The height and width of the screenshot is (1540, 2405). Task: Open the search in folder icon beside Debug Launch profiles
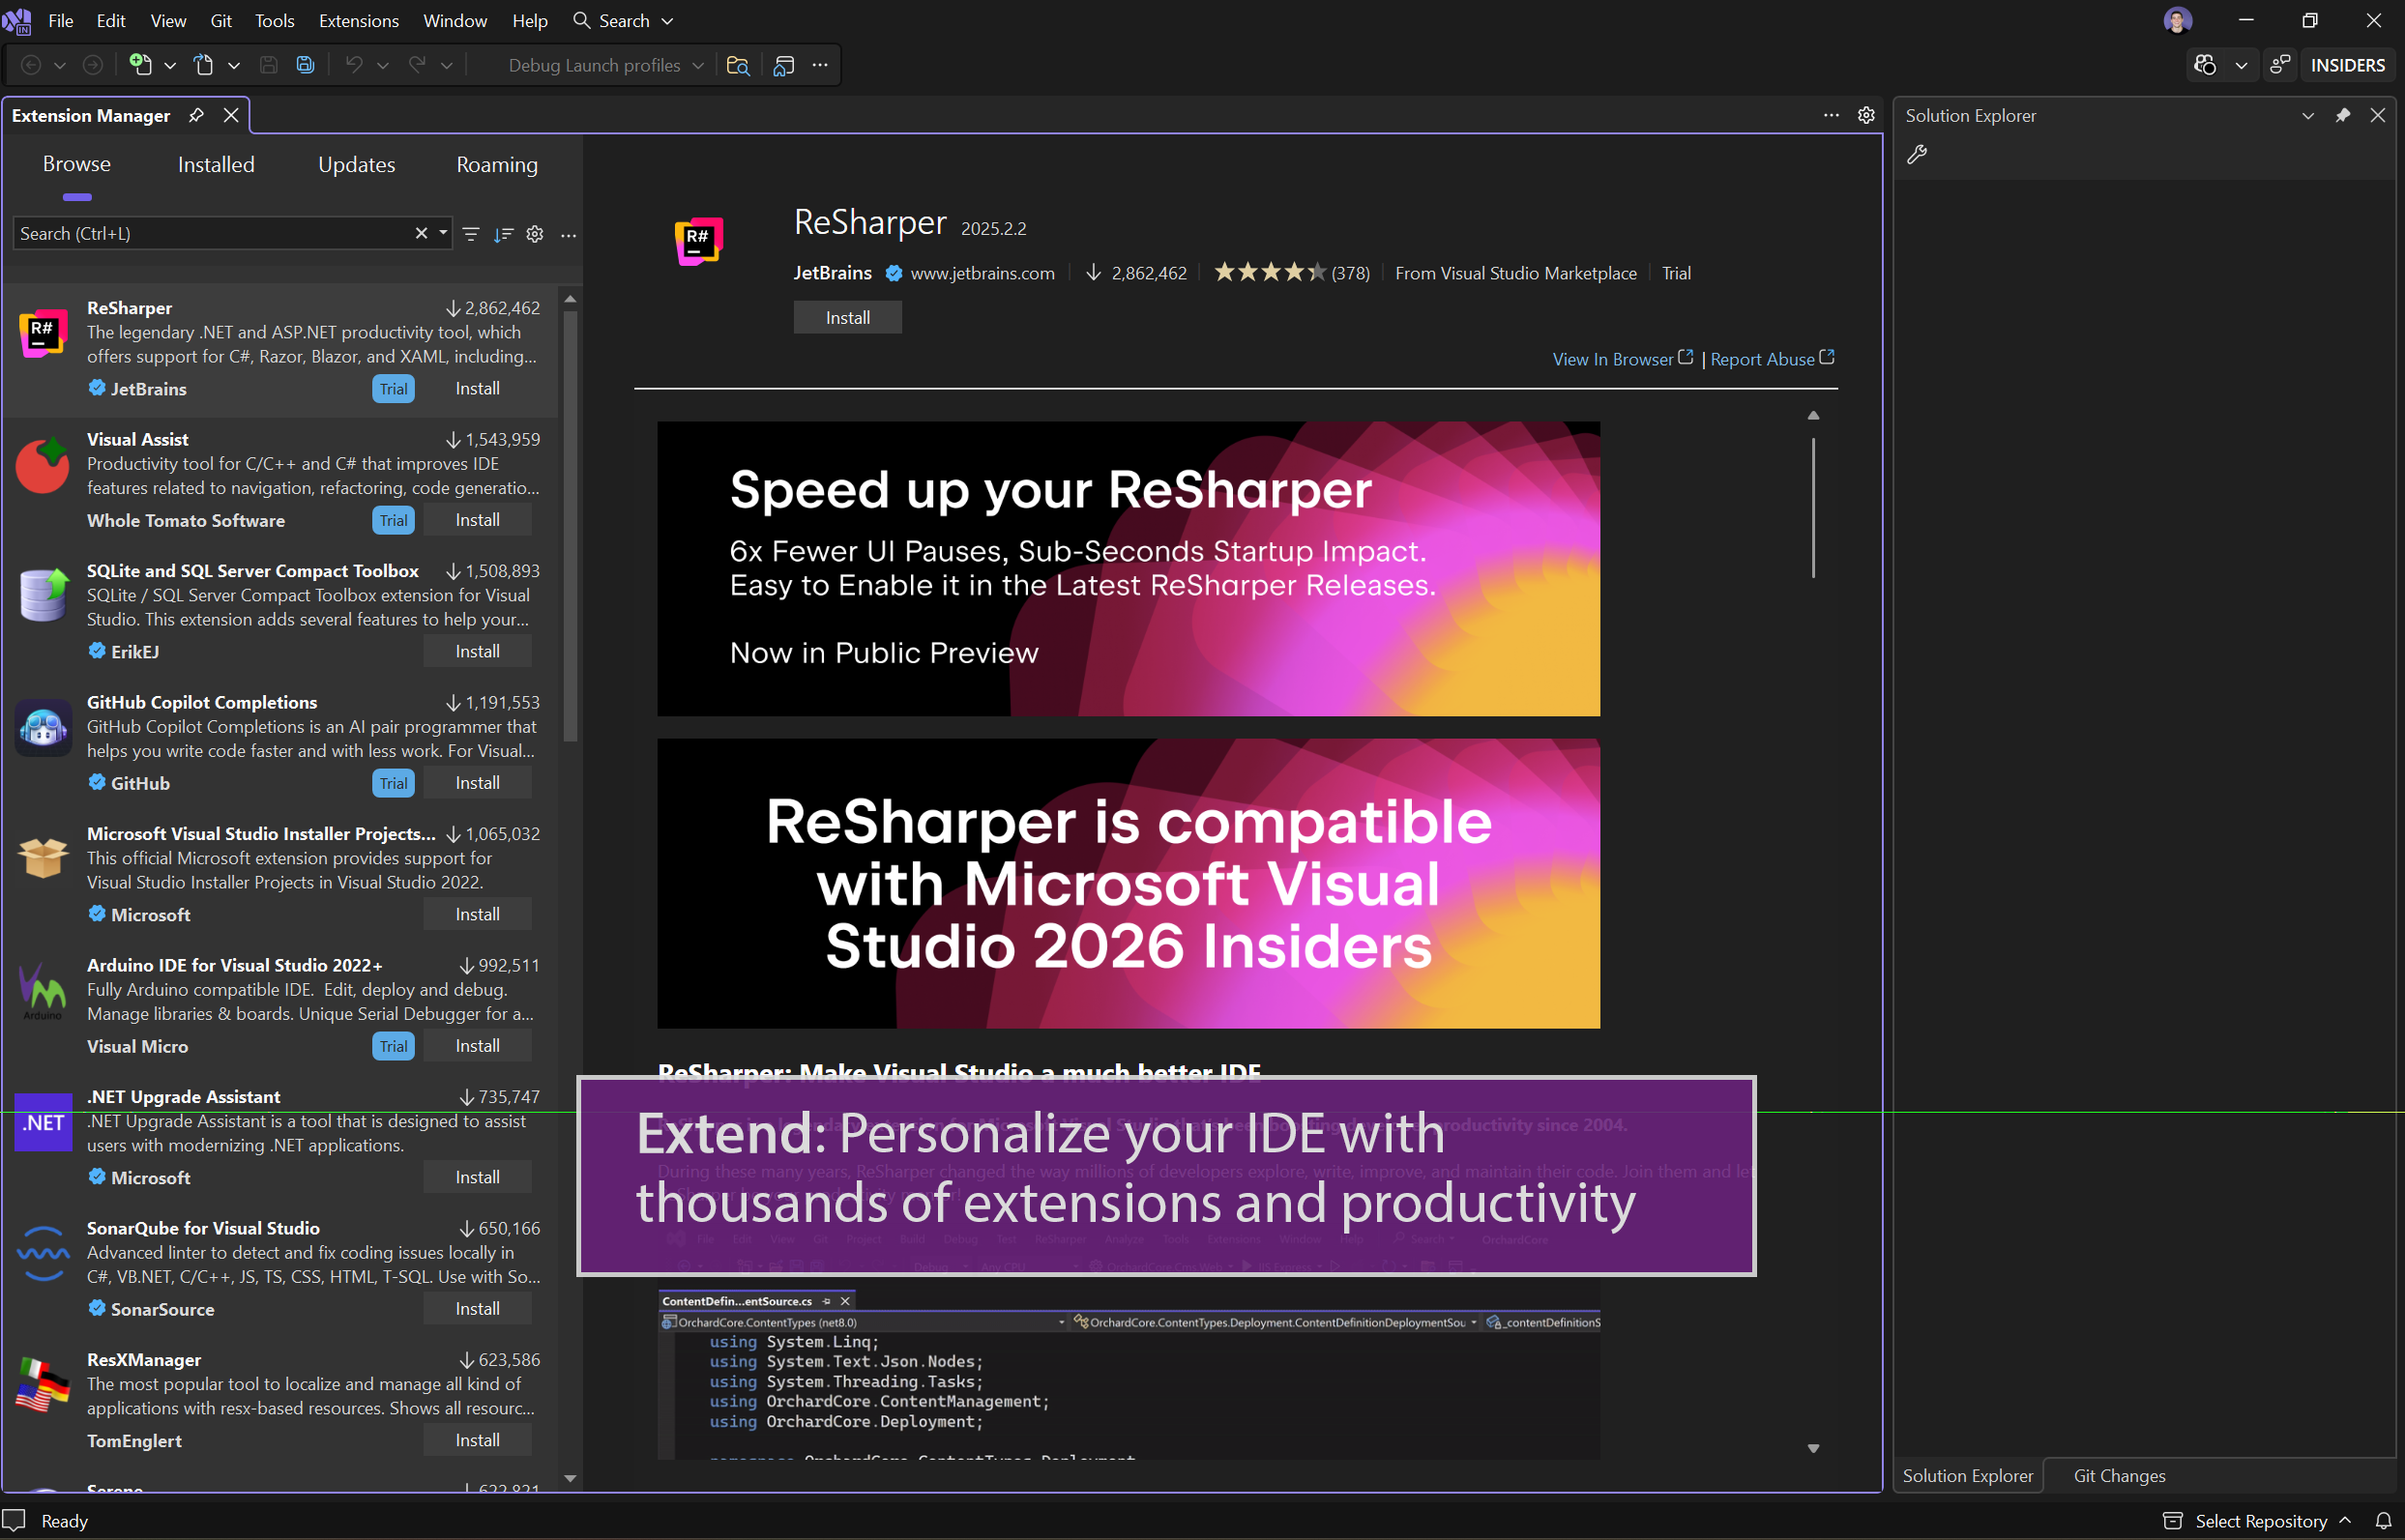(738, 65)
